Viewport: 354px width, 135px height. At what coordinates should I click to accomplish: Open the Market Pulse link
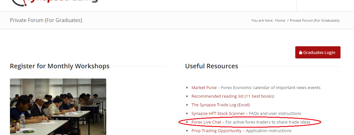click(204, 87)
